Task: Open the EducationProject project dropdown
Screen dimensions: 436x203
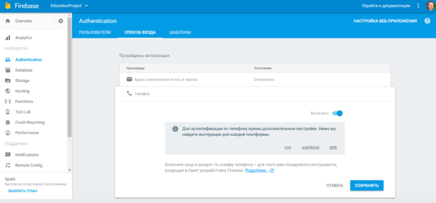Action: pos(69,5)
